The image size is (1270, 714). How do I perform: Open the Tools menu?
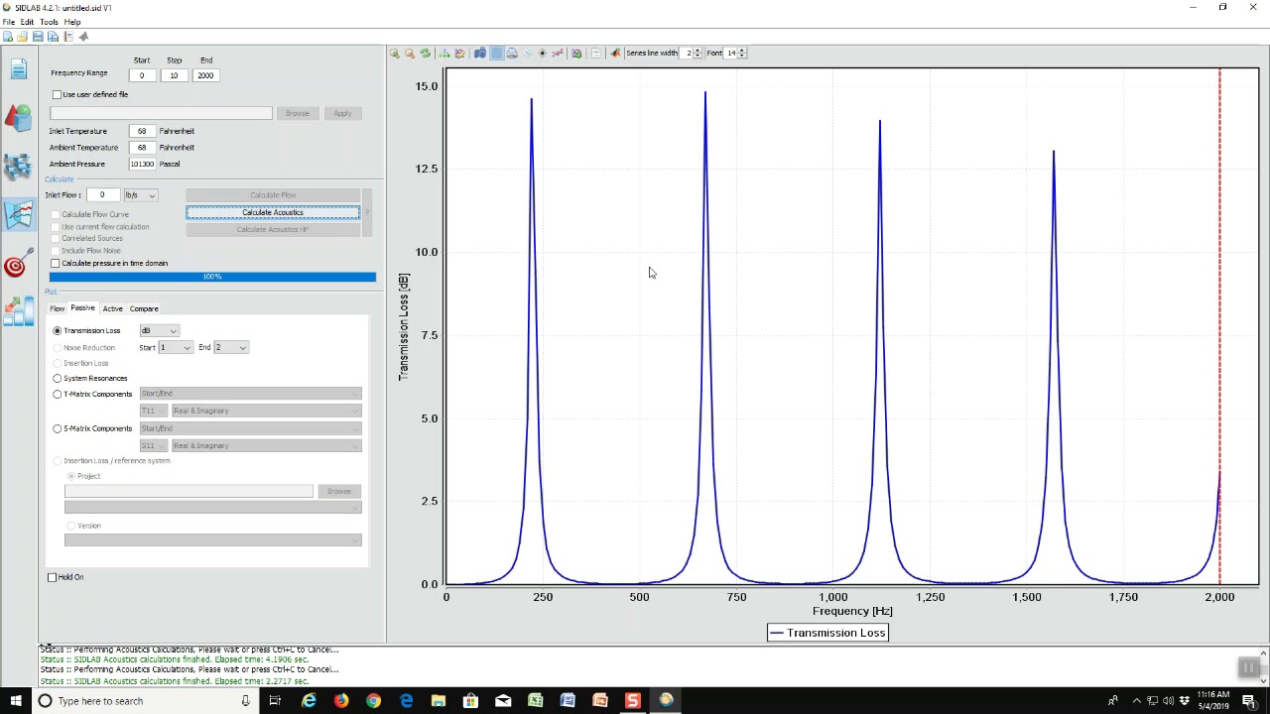coord(49,22)
